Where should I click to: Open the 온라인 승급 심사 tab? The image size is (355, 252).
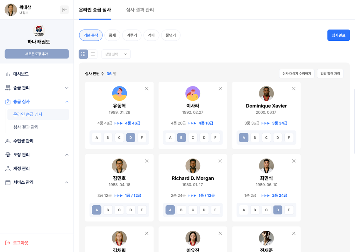pyautogui.click(x=95, y=10)
